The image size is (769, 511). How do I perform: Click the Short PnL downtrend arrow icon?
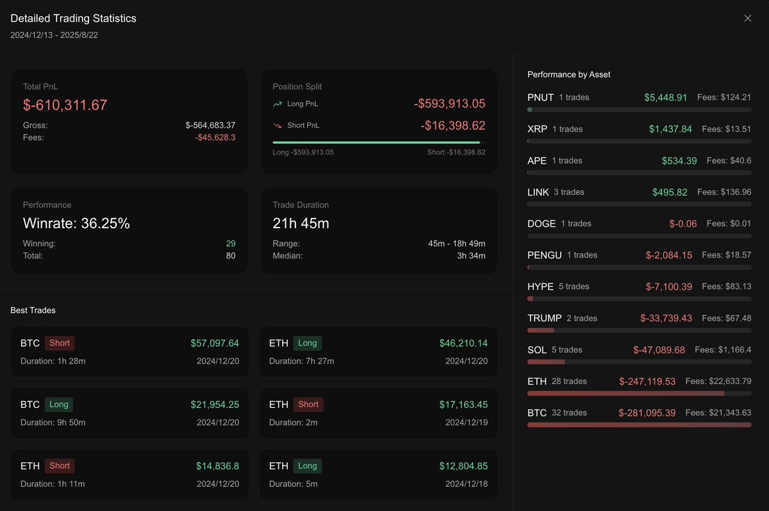pos(277,126)
